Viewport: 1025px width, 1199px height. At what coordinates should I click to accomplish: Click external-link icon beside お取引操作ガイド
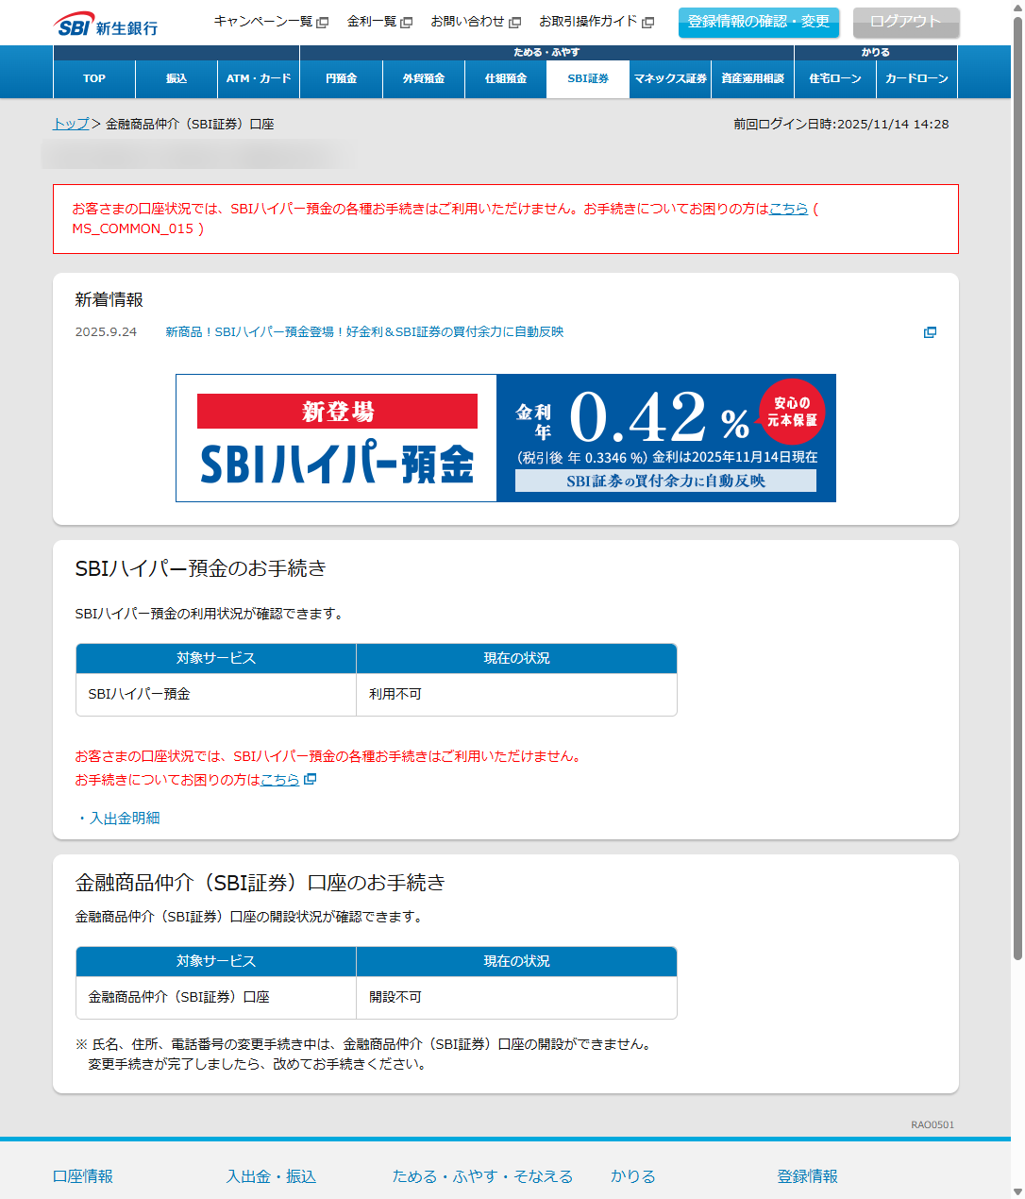tap(648, 23)
